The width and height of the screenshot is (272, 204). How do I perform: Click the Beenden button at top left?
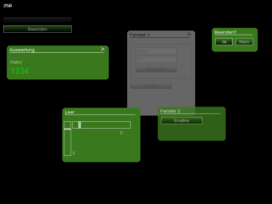37,29
